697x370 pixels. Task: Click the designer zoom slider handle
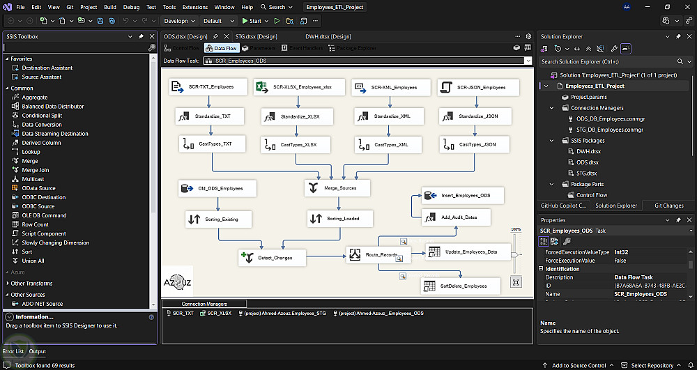pyautogui.click(x=516, y=255)
